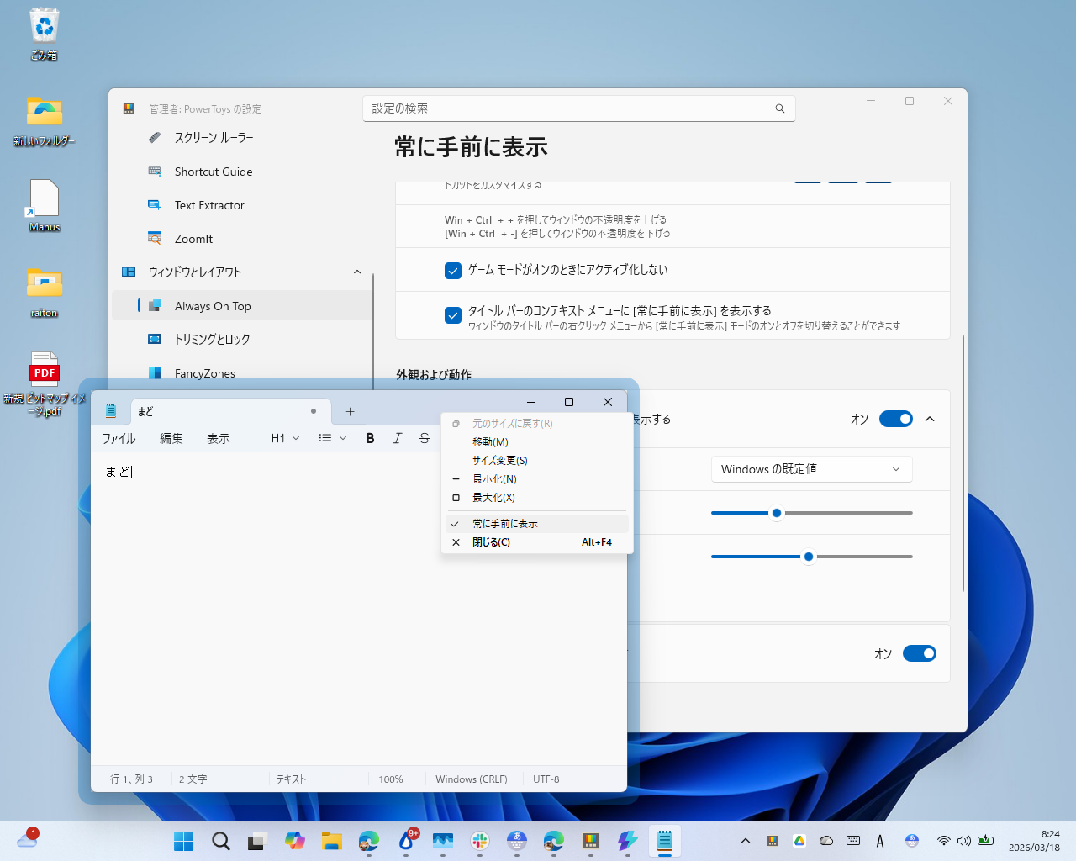Click UTF-8 encoding in the status bar
1076x861 pixels.
[x=546, y=779]
